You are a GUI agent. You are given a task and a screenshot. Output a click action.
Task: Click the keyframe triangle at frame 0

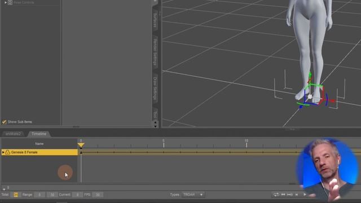pos(81,152)
